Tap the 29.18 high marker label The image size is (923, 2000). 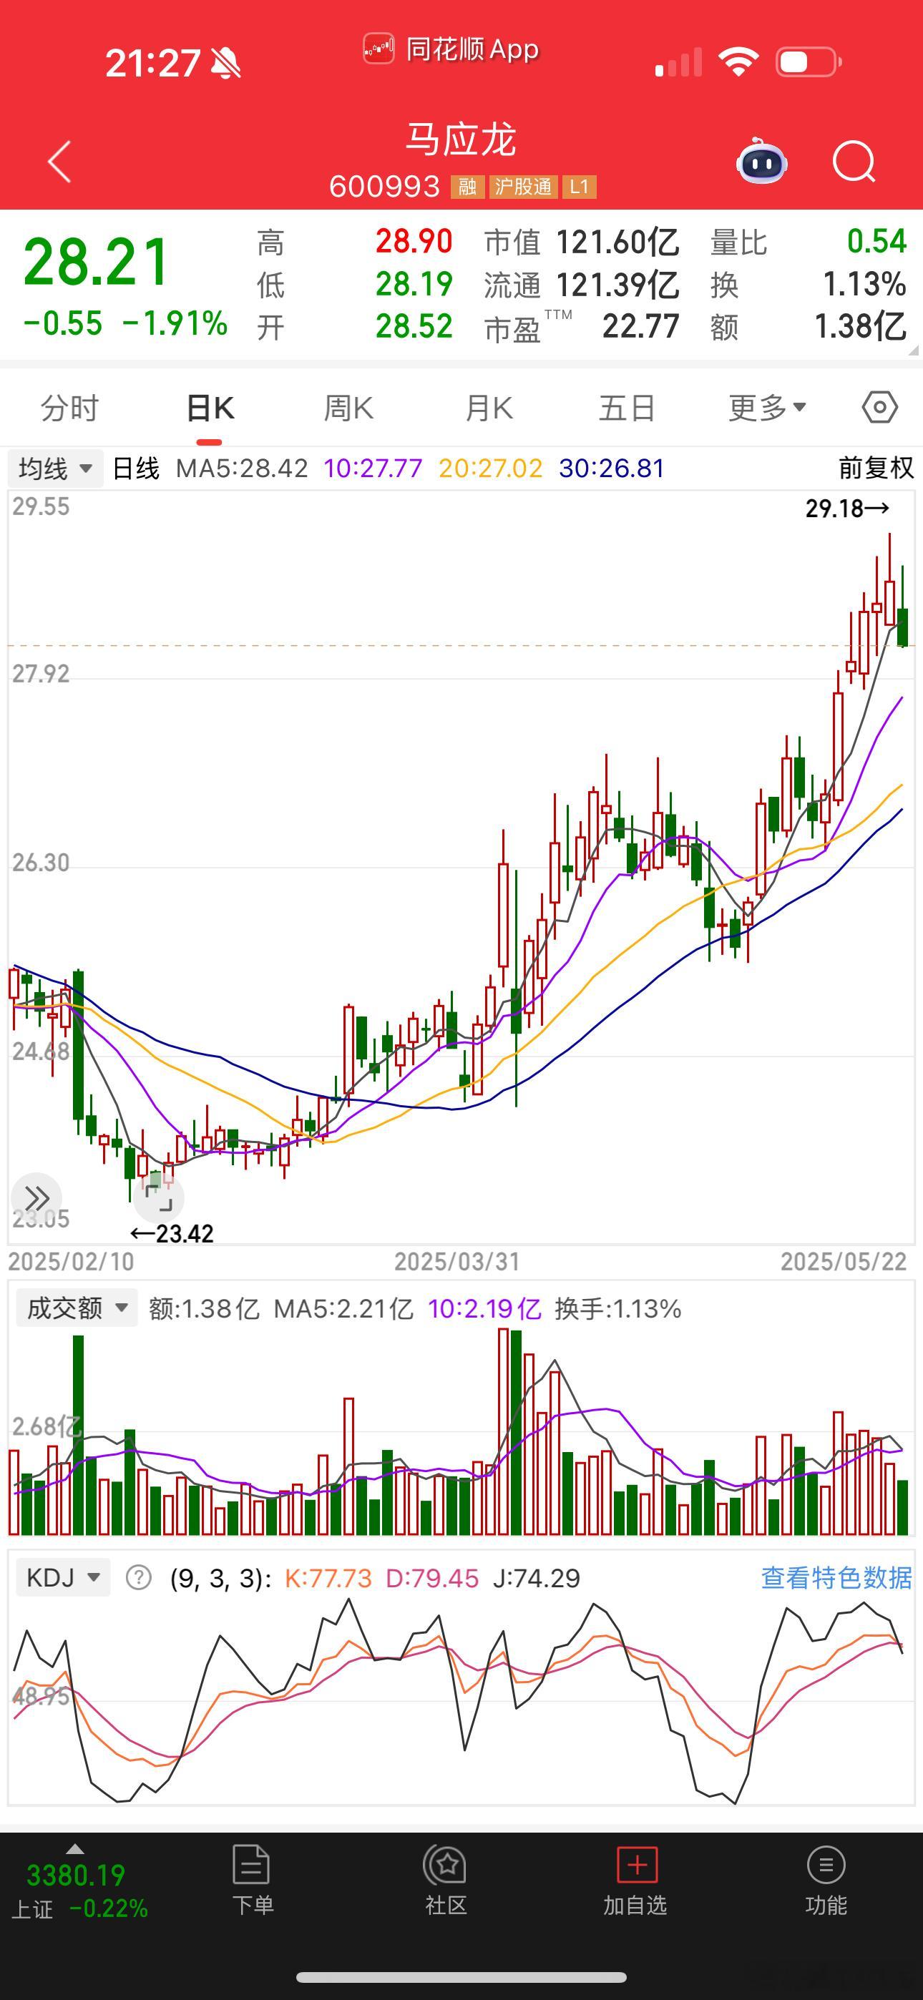pos(847,509)
